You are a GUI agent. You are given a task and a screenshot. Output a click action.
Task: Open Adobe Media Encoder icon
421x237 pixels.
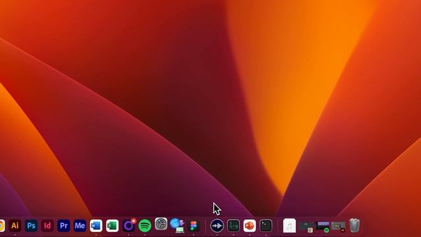pos(80,225)
